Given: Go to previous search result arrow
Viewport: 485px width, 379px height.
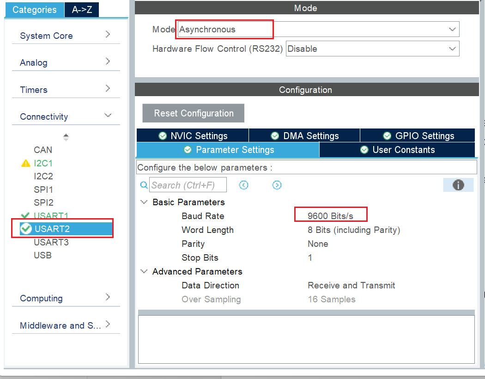Looking at the screenshot, I should tap(244, 185).
